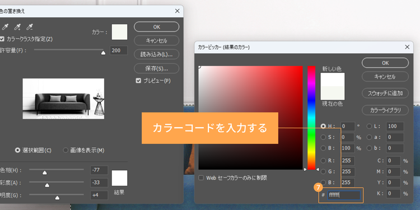Select the R radio button
The width and height of the screenshot is (420, 210).
click(x=323, y=161)
